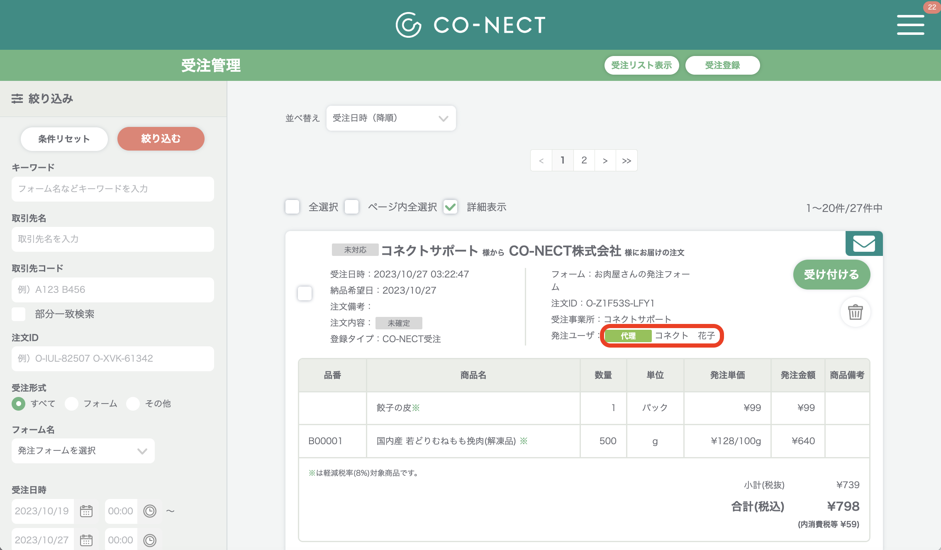Select the すべて radio button
This screenshot has height=550, width=941.
(18, 404)
